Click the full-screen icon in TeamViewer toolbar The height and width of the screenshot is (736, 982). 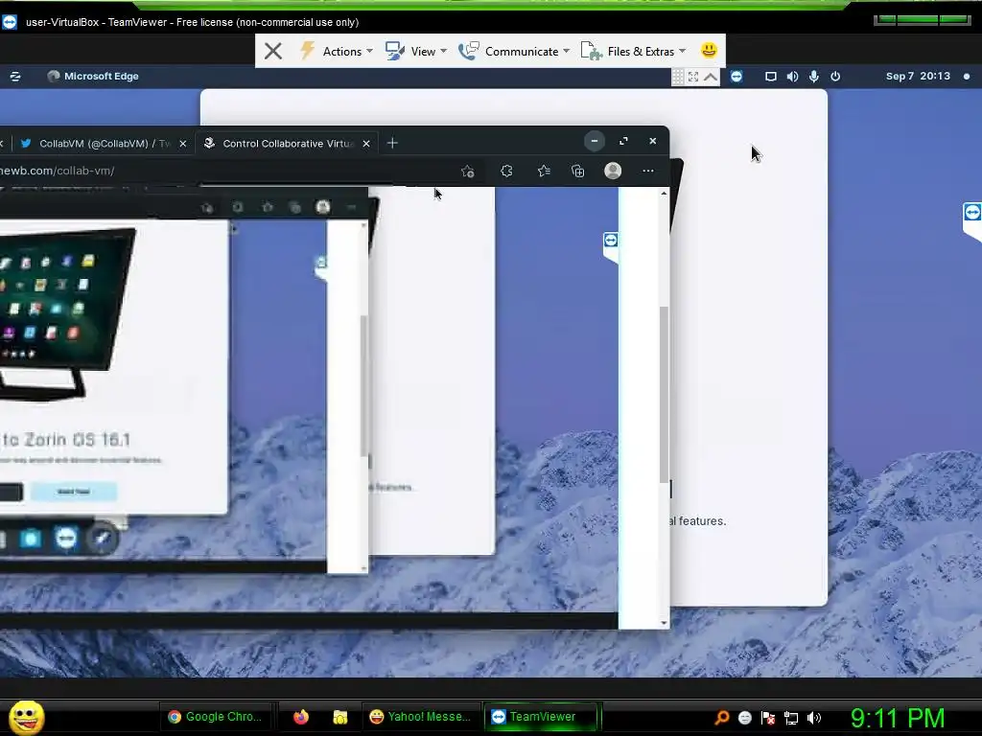pos(693,77)
